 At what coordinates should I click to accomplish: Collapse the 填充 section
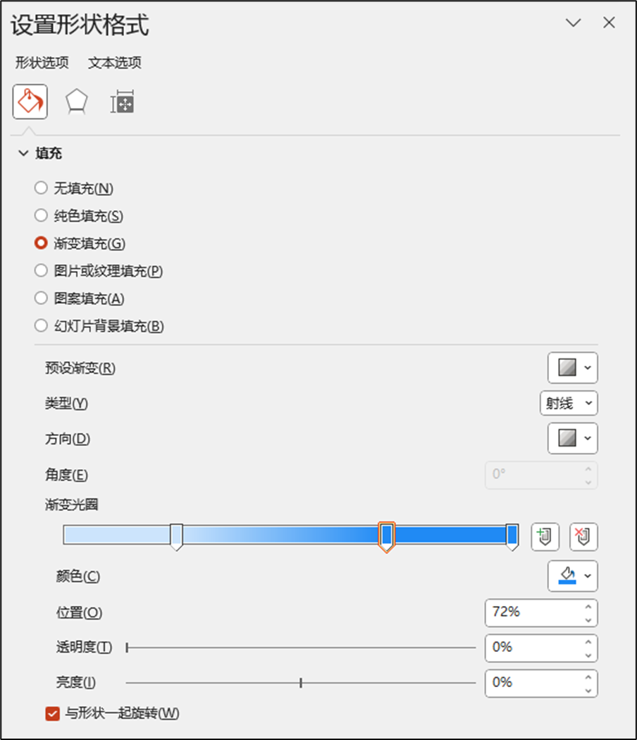[23, 153]
